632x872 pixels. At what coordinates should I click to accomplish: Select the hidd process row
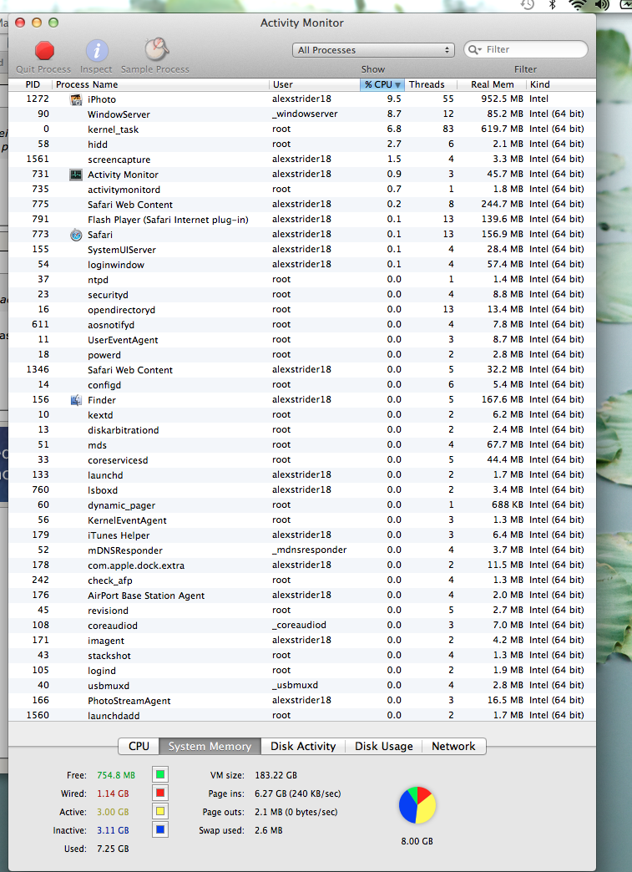[302, 144]
